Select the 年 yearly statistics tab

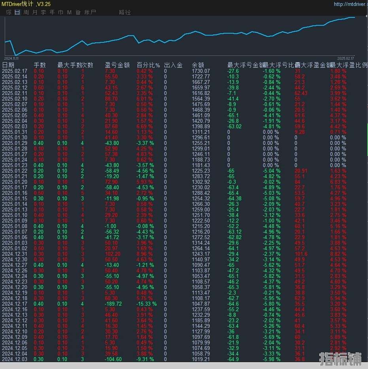coord(52,12)
